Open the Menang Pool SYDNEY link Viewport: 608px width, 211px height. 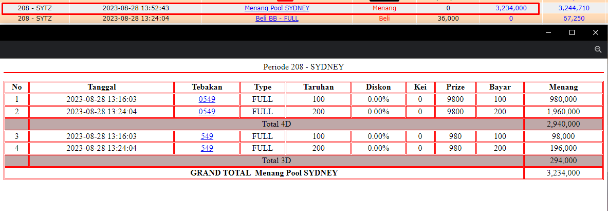277,8
